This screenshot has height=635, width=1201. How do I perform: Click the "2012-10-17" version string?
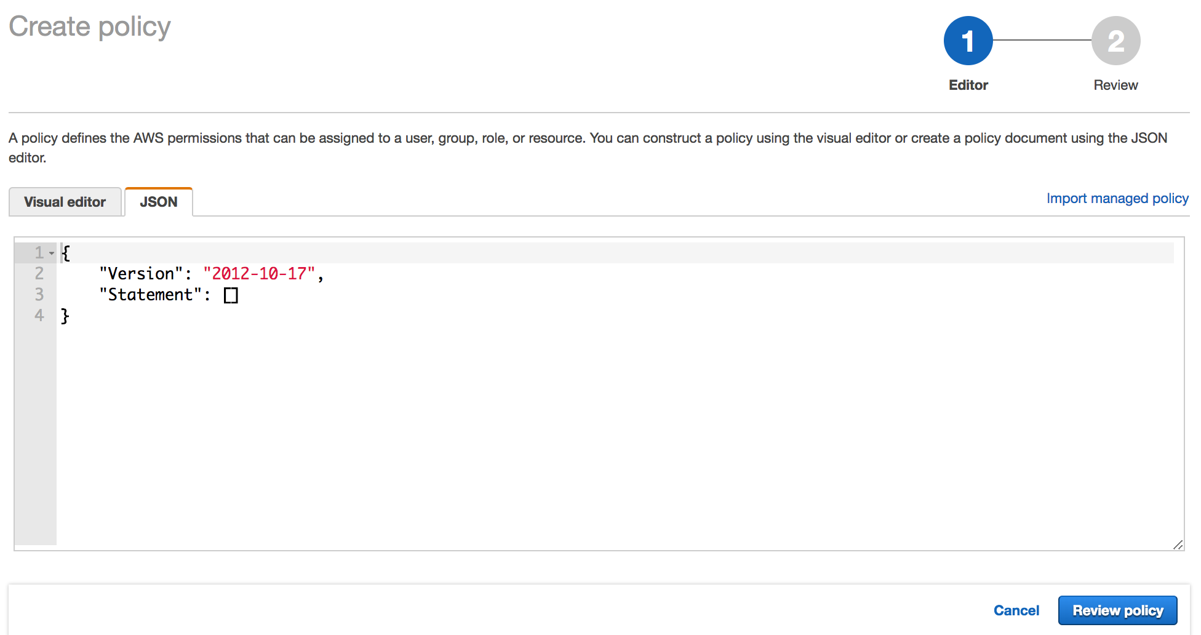pos(259,274)
